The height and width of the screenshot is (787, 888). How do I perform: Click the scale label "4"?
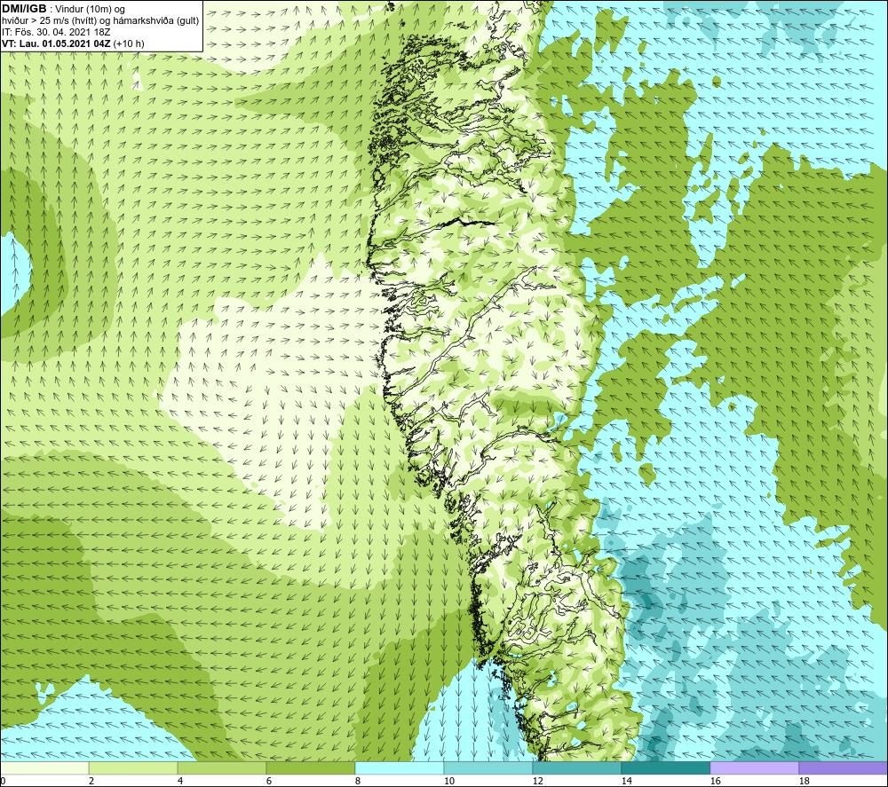(180, 782)
